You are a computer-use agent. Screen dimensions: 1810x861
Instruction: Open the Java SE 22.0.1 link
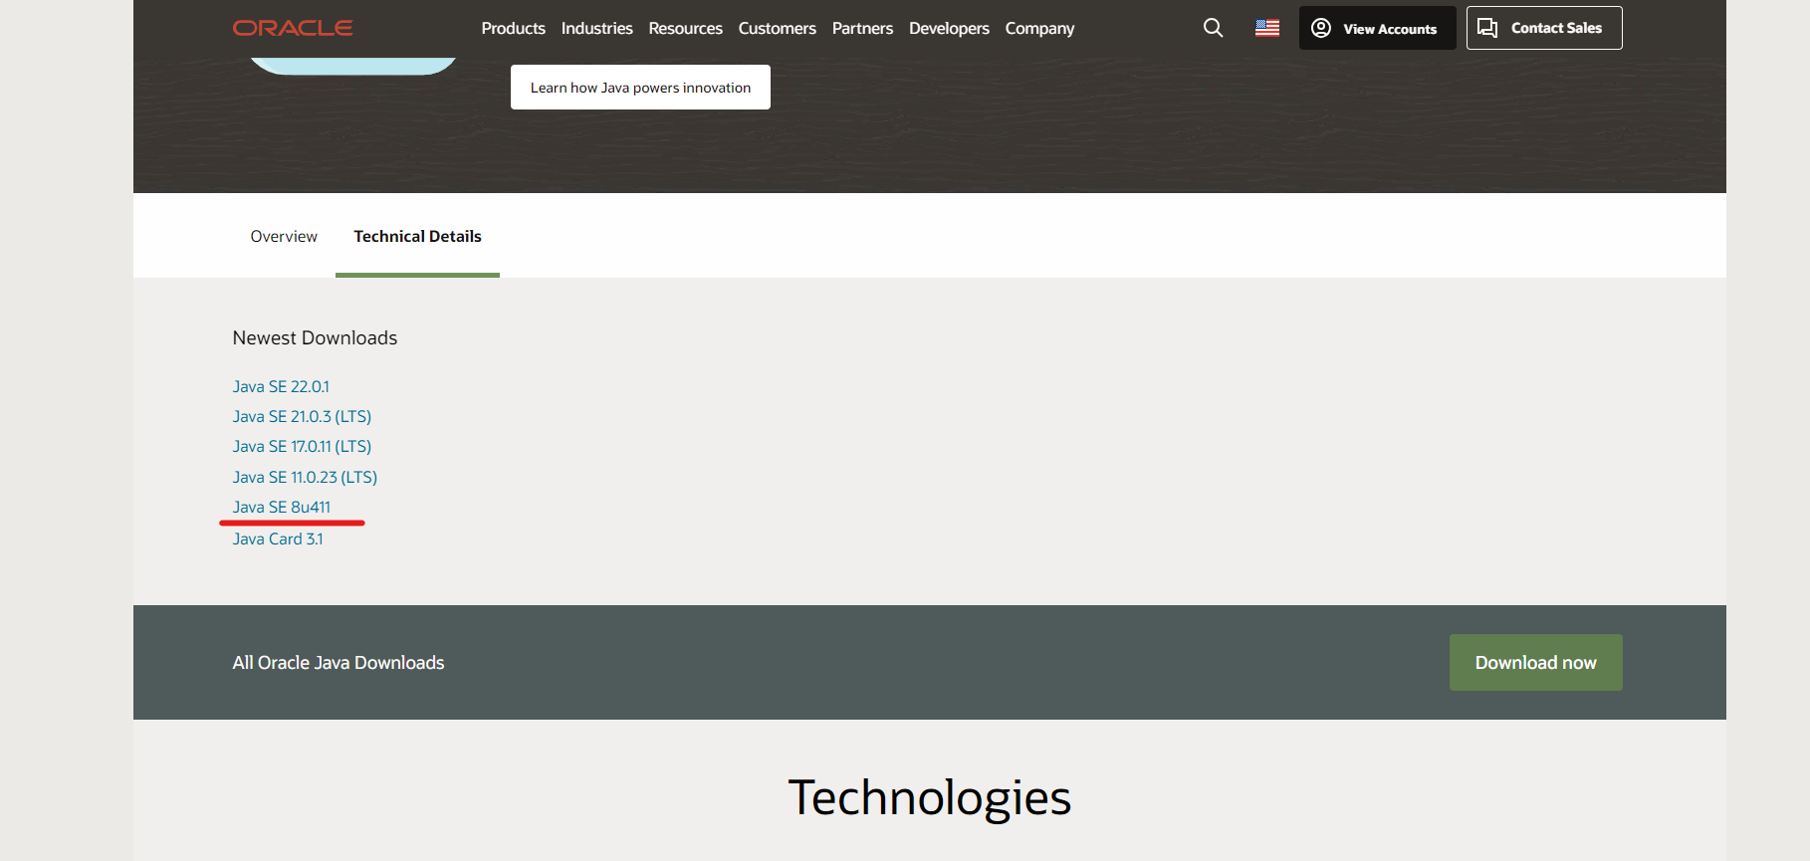(281, 386)
